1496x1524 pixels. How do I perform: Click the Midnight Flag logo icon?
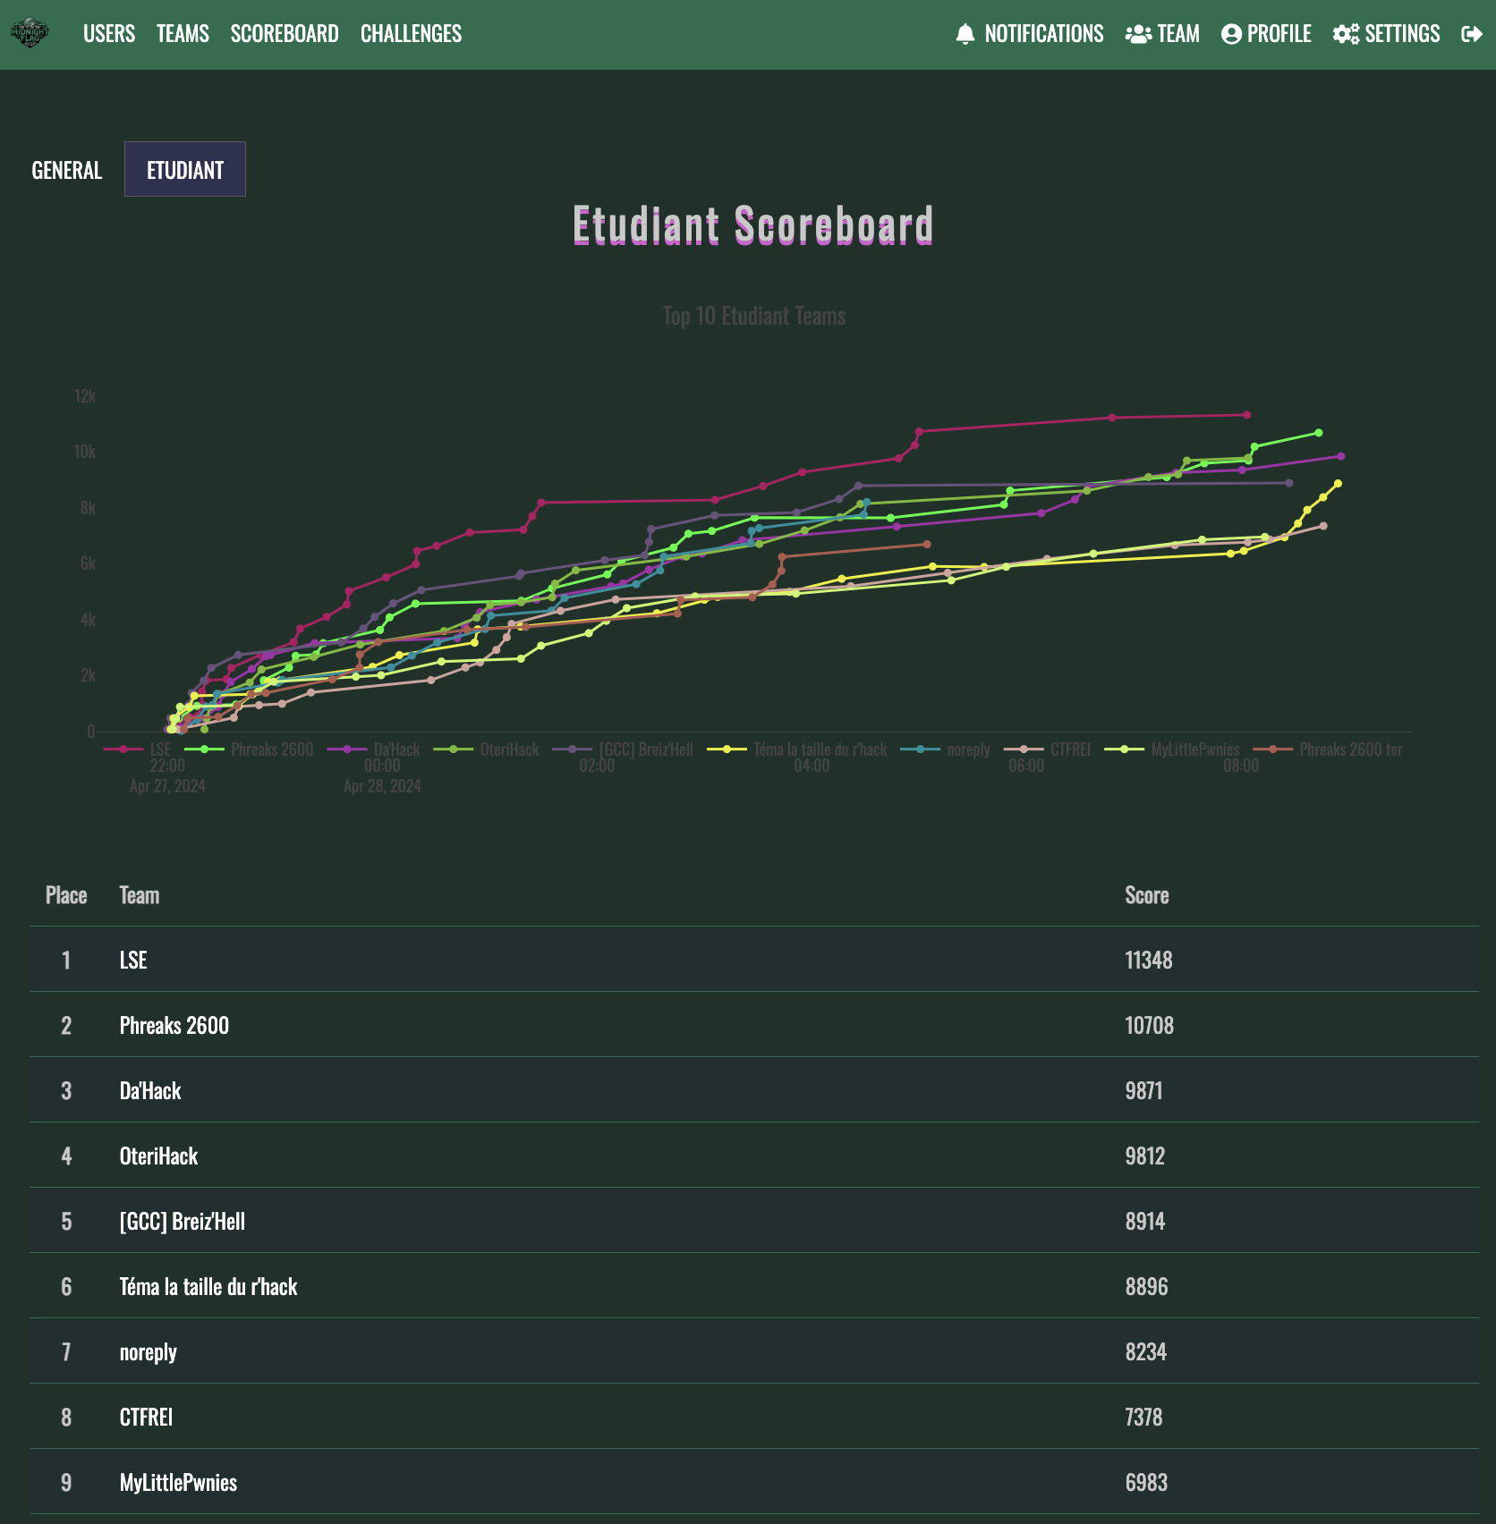(30, 34)
